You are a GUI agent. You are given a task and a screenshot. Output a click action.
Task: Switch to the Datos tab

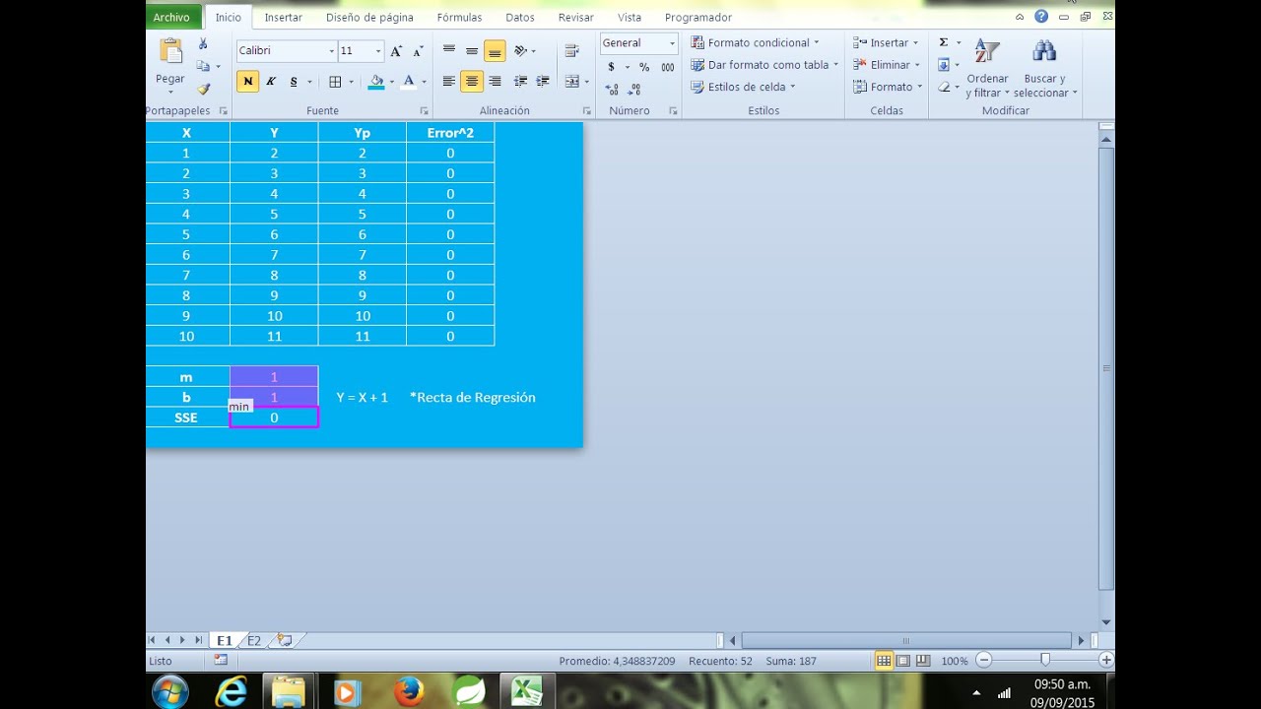click(x=520, y=18)
